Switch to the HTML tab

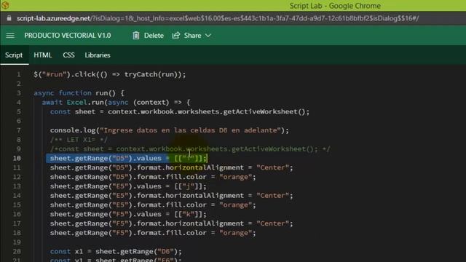[x=43, y=55]
